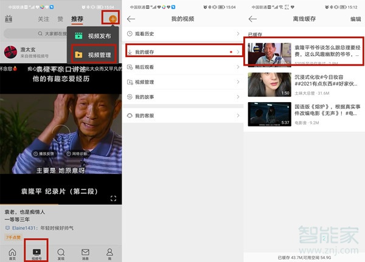The width and height of the screenshot is (365, 262).
Task: Expand 视频管理 row chevron arrow
Action: [x=238, y=82]
